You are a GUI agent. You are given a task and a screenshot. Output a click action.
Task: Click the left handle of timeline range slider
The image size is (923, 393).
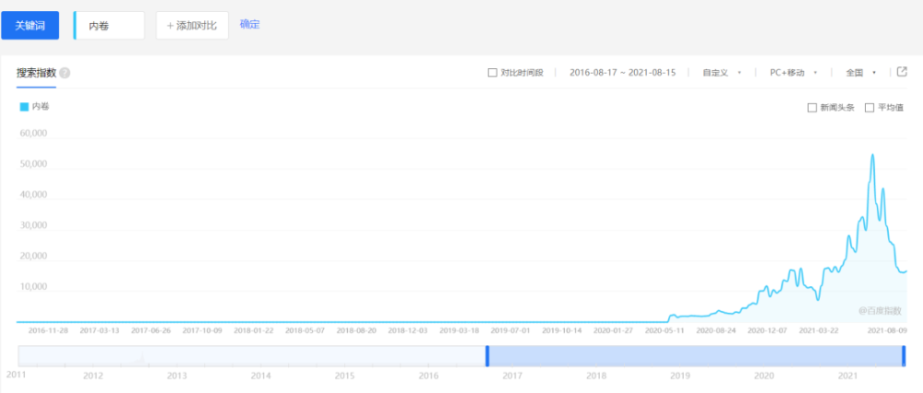(x=487, y=356)
